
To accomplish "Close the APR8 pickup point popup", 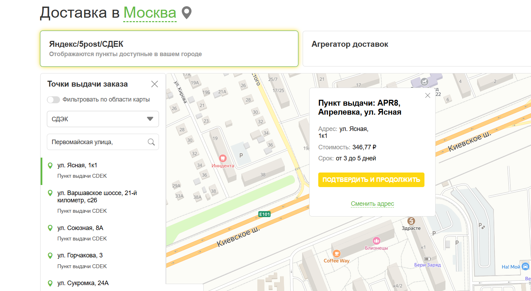I will pos(428,96).
